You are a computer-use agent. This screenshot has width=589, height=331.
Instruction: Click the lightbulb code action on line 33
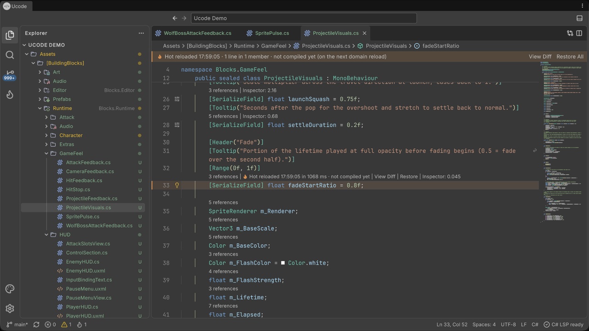(x=177, y=185)
